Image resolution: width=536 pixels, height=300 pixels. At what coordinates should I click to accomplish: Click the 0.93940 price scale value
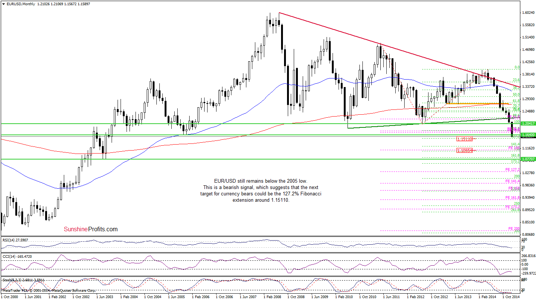[528, 198]
